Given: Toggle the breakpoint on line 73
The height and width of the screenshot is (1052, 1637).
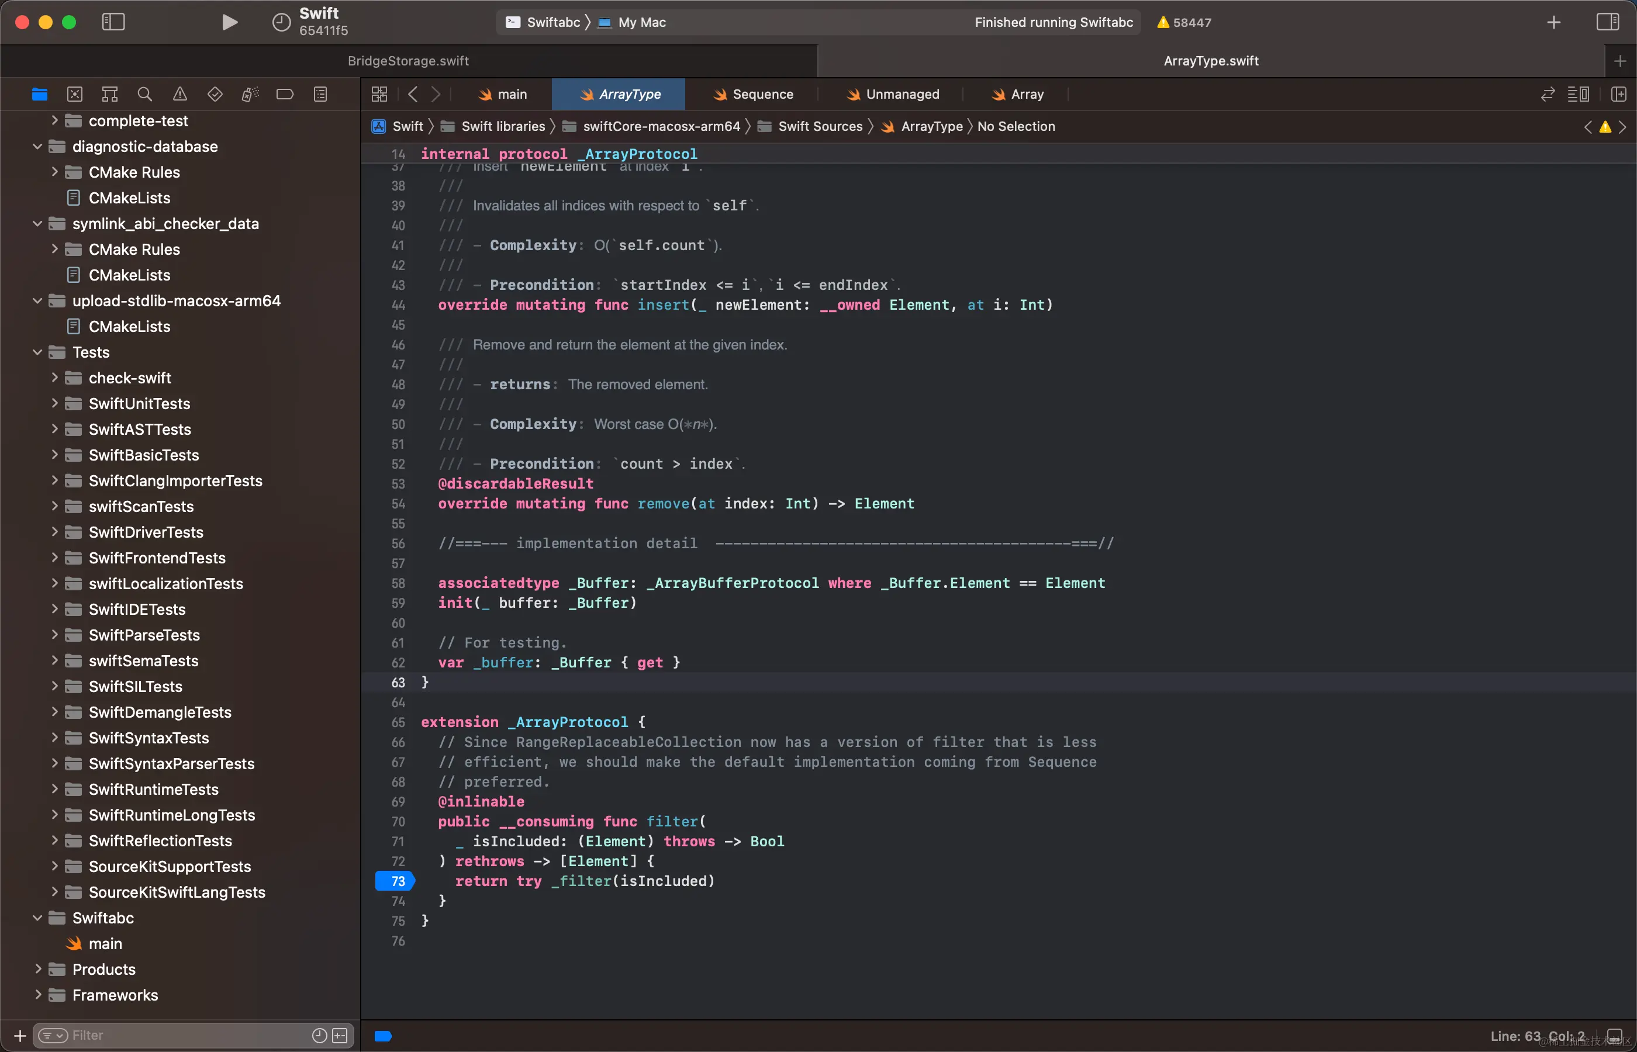Looking at the screenshot, I should point(396,881).
